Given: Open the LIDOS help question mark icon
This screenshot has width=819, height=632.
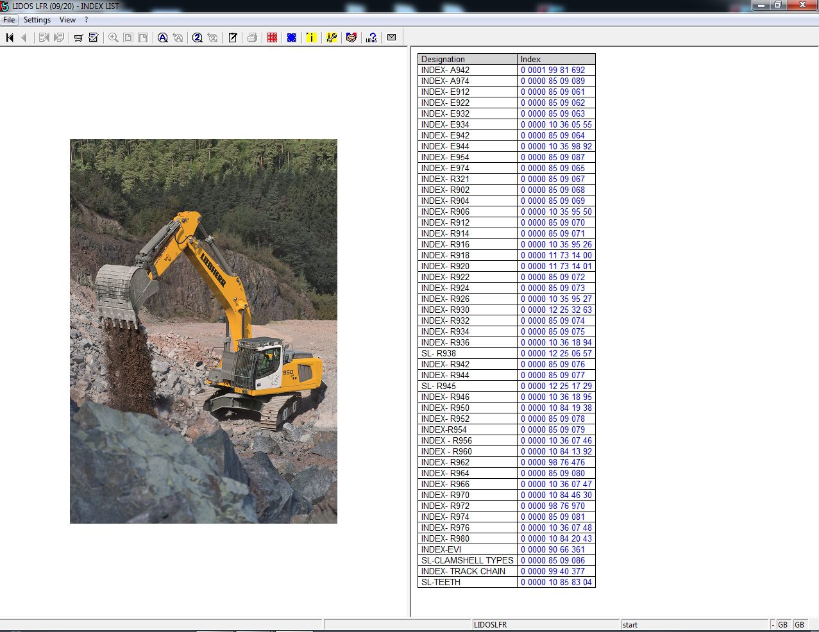Looking at the screenshot, I should coord(371,38).
